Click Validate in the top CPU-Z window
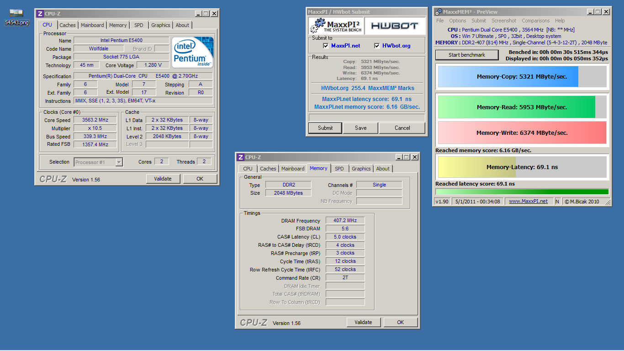Image resolution: width=624 pixels, height=351 pixels. (x=163, y=179)
